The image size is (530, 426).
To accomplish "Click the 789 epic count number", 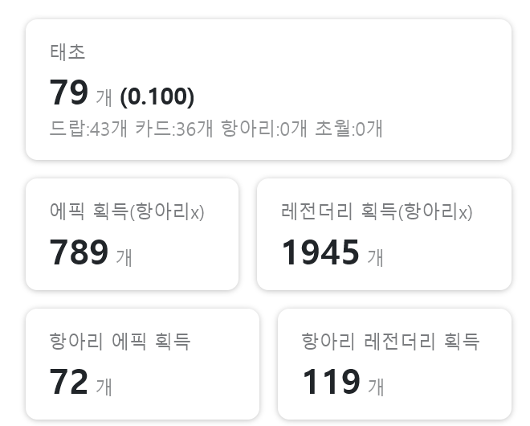I will pos(79,252).
